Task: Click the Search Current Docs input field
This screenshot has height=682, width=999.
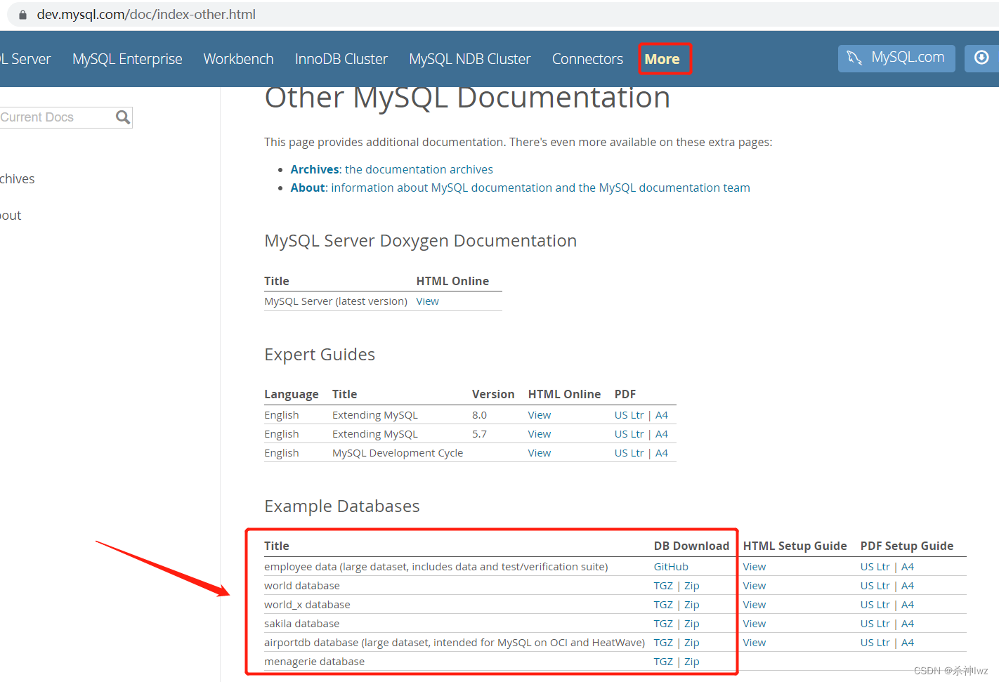Action: pos(56,117)
